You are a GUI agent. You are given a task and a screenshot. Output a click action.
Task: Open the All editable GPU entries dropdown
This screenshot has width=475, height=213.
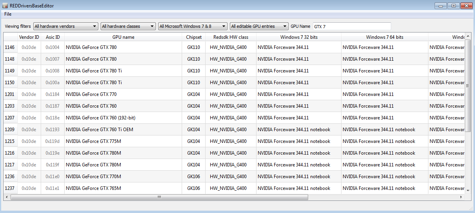pyautogui.click(x=259, y=26)
